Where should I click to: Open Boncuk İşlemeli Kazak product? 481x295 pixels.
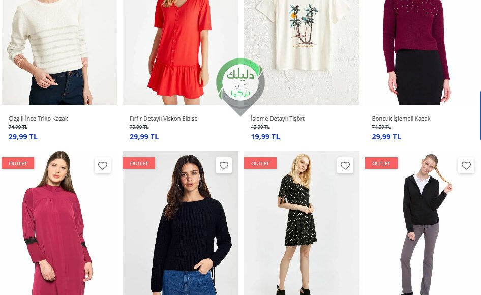[x=401, y=119]
